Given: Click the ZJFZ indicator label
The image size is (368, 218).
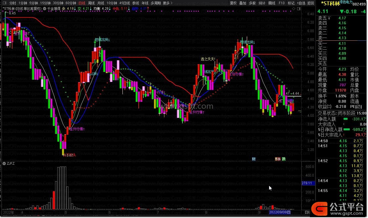Looking at the screenshot, I should click(11, 163).
